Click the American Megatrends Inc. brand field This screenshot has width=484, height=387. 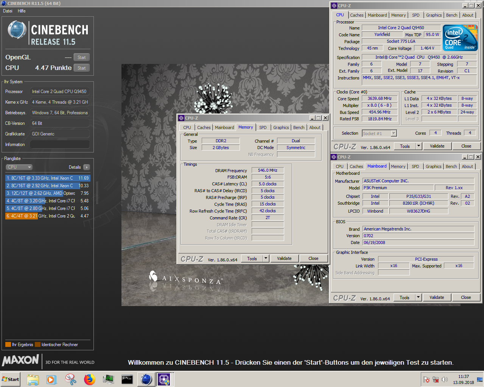[x=418, y=229]
